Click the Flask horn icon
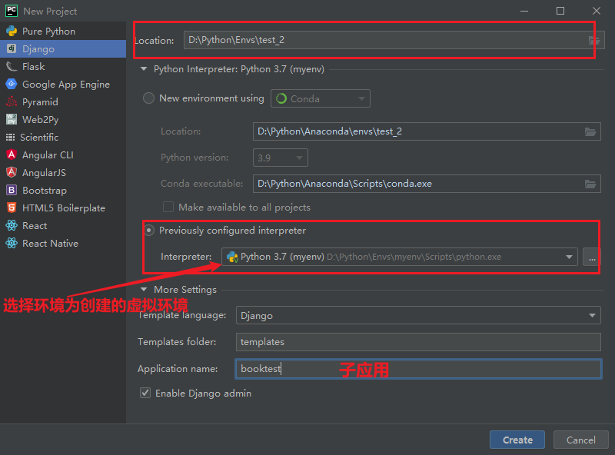 click(x=12, y=66)
